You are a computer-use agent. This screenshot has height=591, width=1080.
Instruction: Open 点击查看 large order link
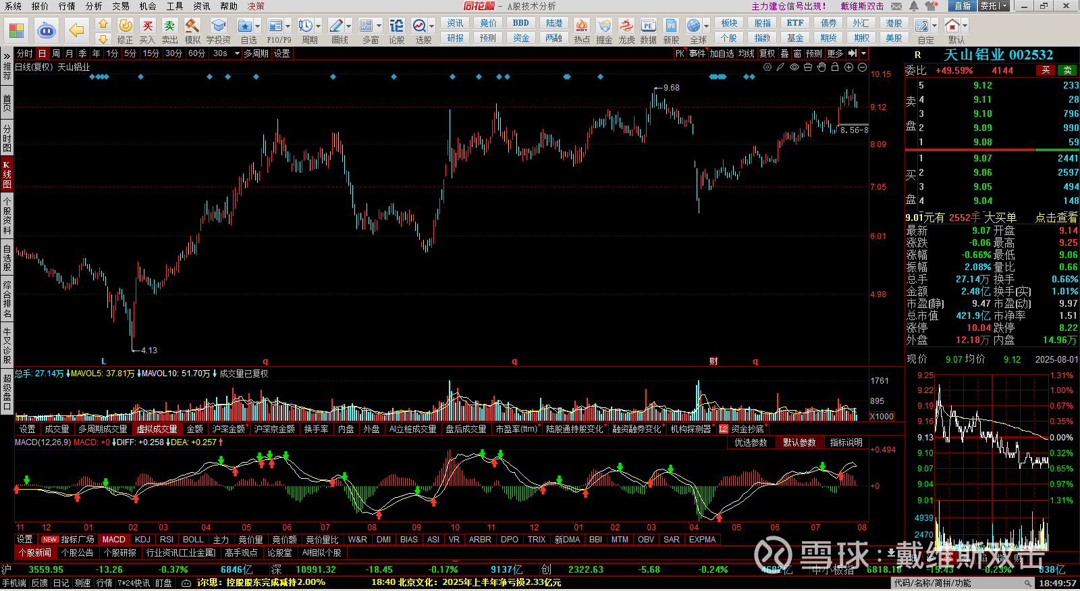click(x=1056, y=217)
